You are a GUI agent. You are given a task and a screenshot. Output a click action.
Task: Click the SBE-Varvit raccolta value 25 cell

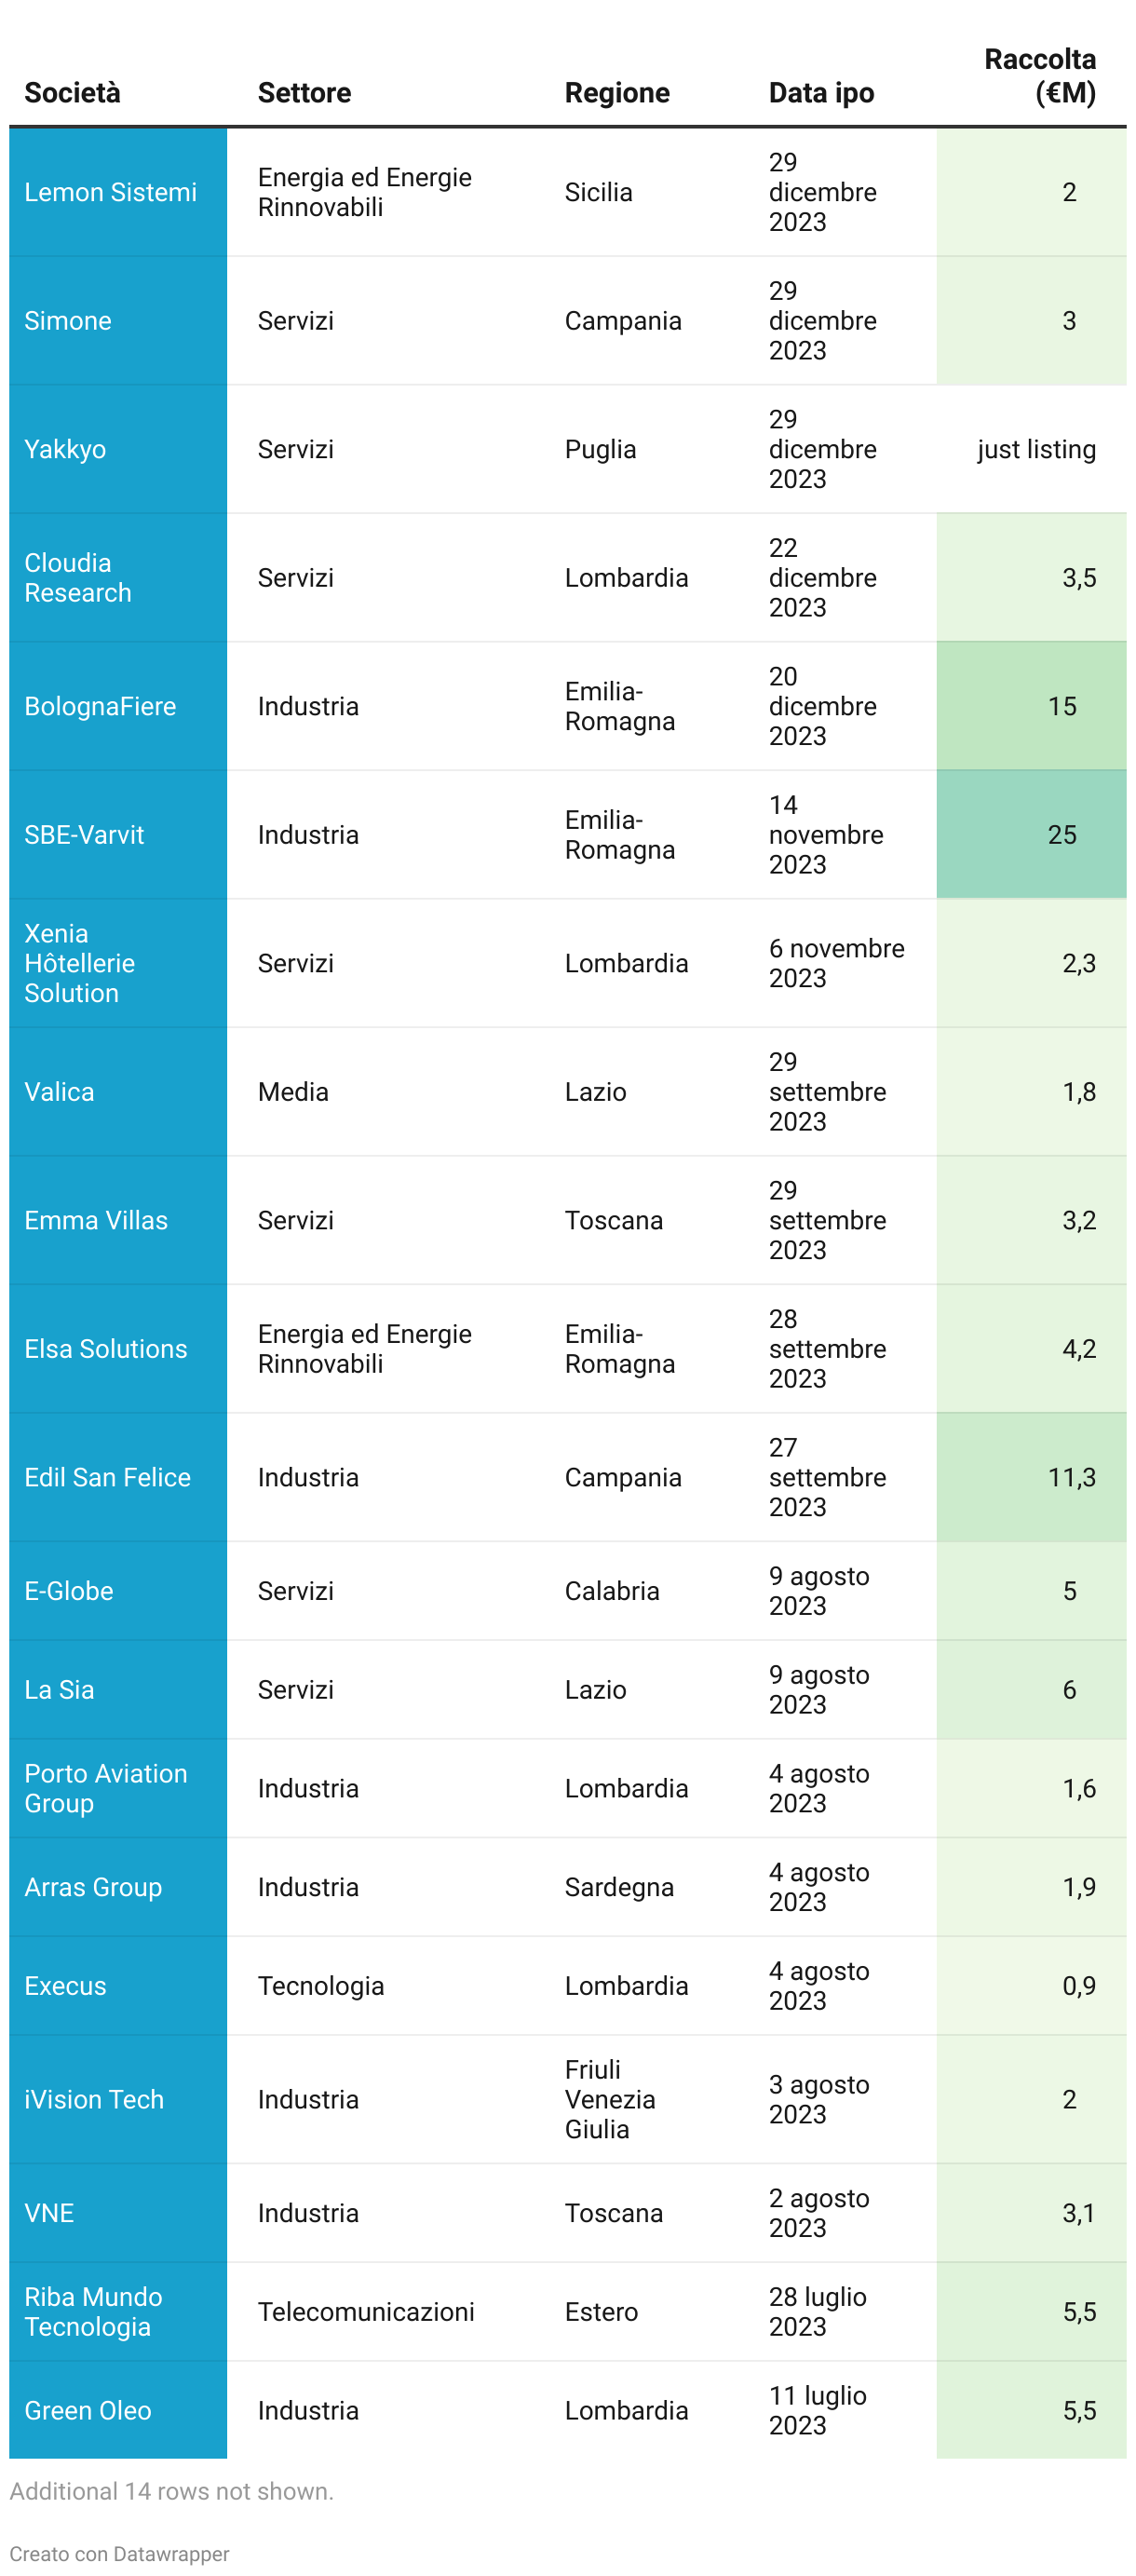(1061, 835)
